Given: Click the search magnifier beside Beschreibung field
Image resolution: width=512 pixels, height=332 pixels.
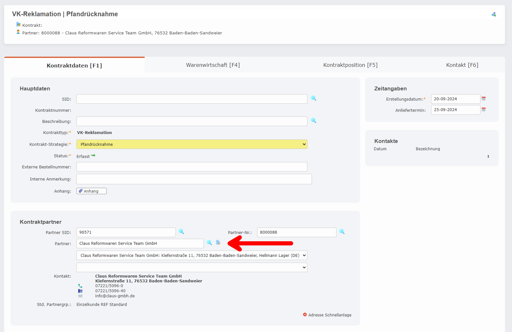Looking at the screenshot, I should (314, 121).
